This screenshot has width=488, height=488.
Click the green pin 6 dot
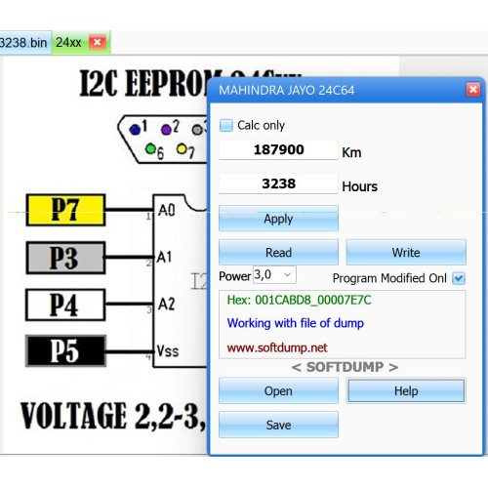click(150, 149)
